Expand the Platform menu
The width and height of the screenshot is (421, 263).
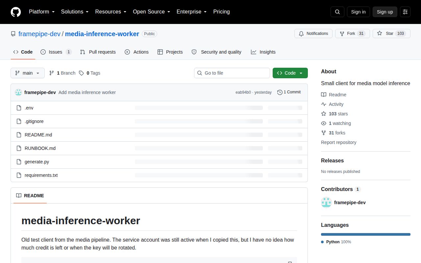pos(41,12)
